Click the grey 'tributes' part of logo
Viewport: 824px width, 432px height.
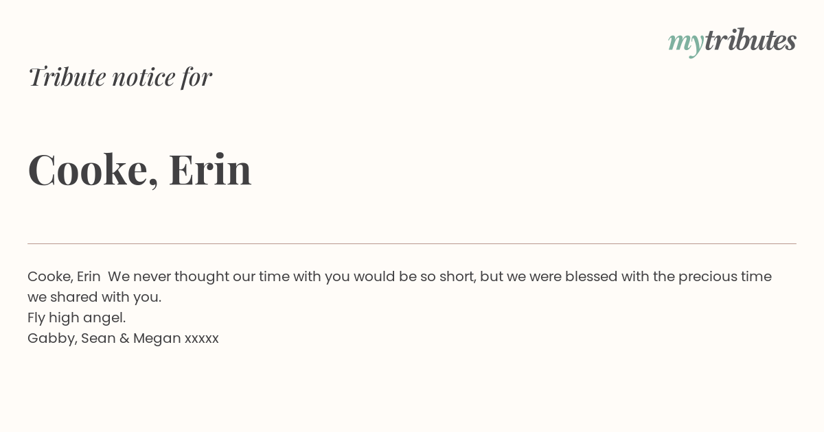coord(751,40)
